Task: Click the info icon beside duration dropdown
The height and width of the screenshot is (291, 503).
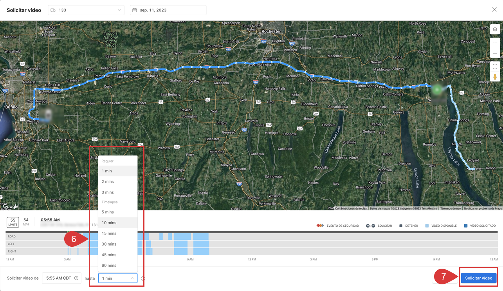Action: click(x=143, y=278)
